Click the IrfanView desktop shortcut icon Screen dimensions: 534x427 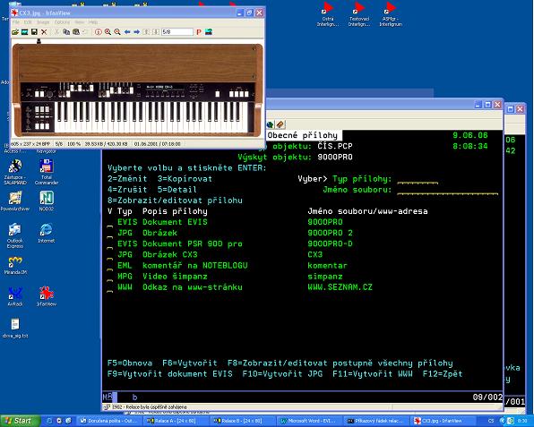[x=47, y=296]
